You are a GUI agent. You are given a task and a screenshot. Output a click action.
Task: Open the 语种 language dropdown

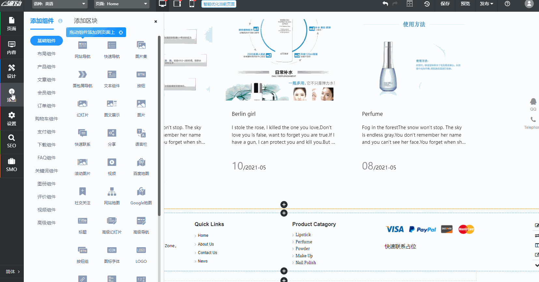click(60, 4)
